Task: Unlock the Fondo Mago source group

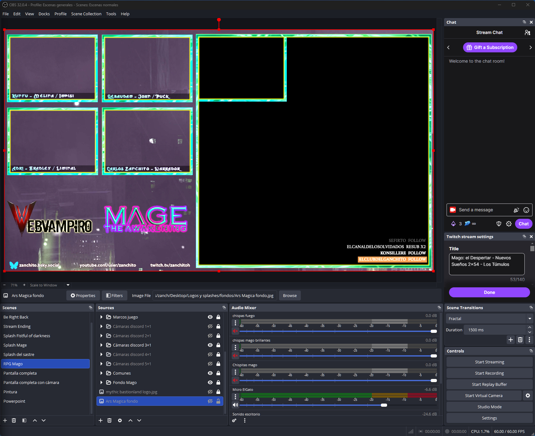Action: [x=218, y=382]
